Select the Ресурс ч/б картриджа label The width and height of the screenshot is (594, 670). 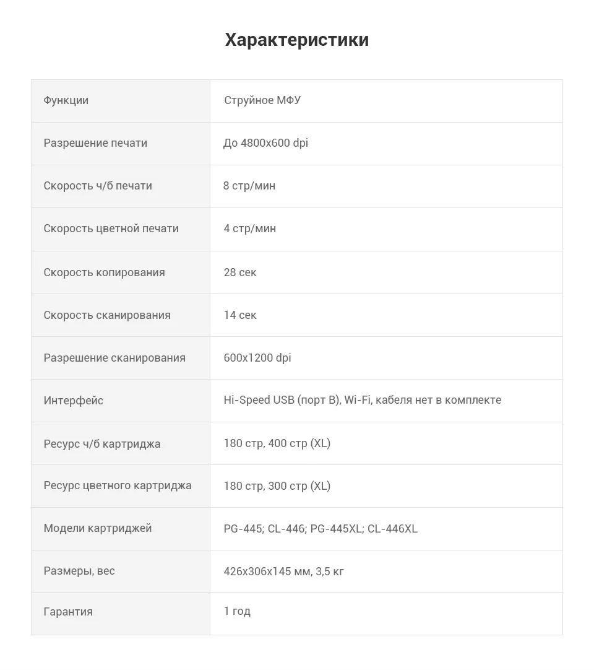[102, 444]
